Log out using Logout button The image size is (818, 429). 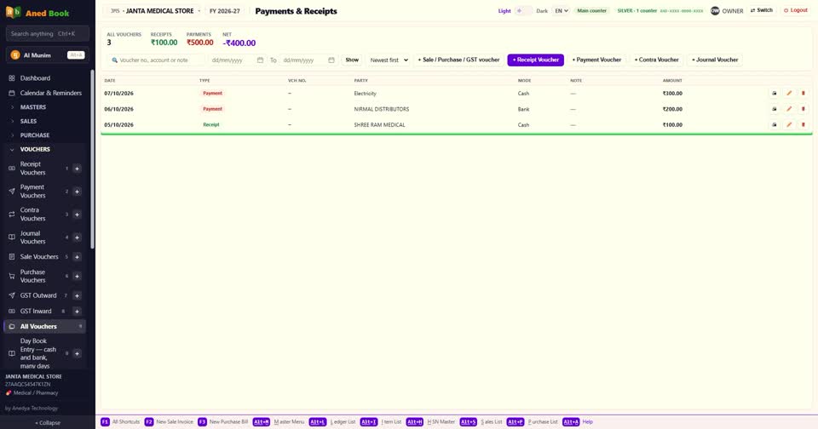796,10
